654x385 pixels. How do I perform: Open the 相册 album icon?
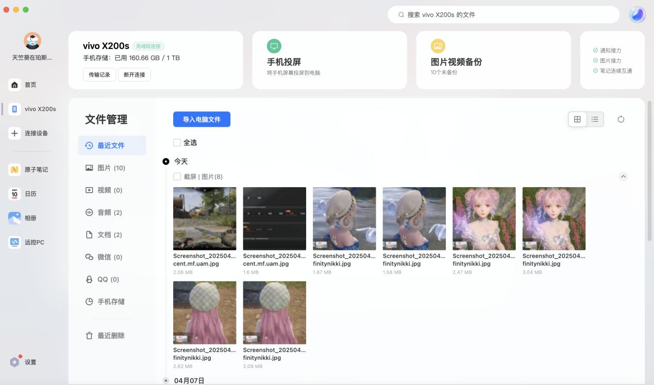(15, 218)
